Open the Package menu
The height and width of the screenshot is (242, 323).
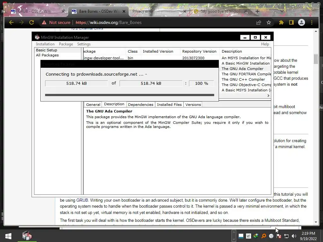point(66,44)
